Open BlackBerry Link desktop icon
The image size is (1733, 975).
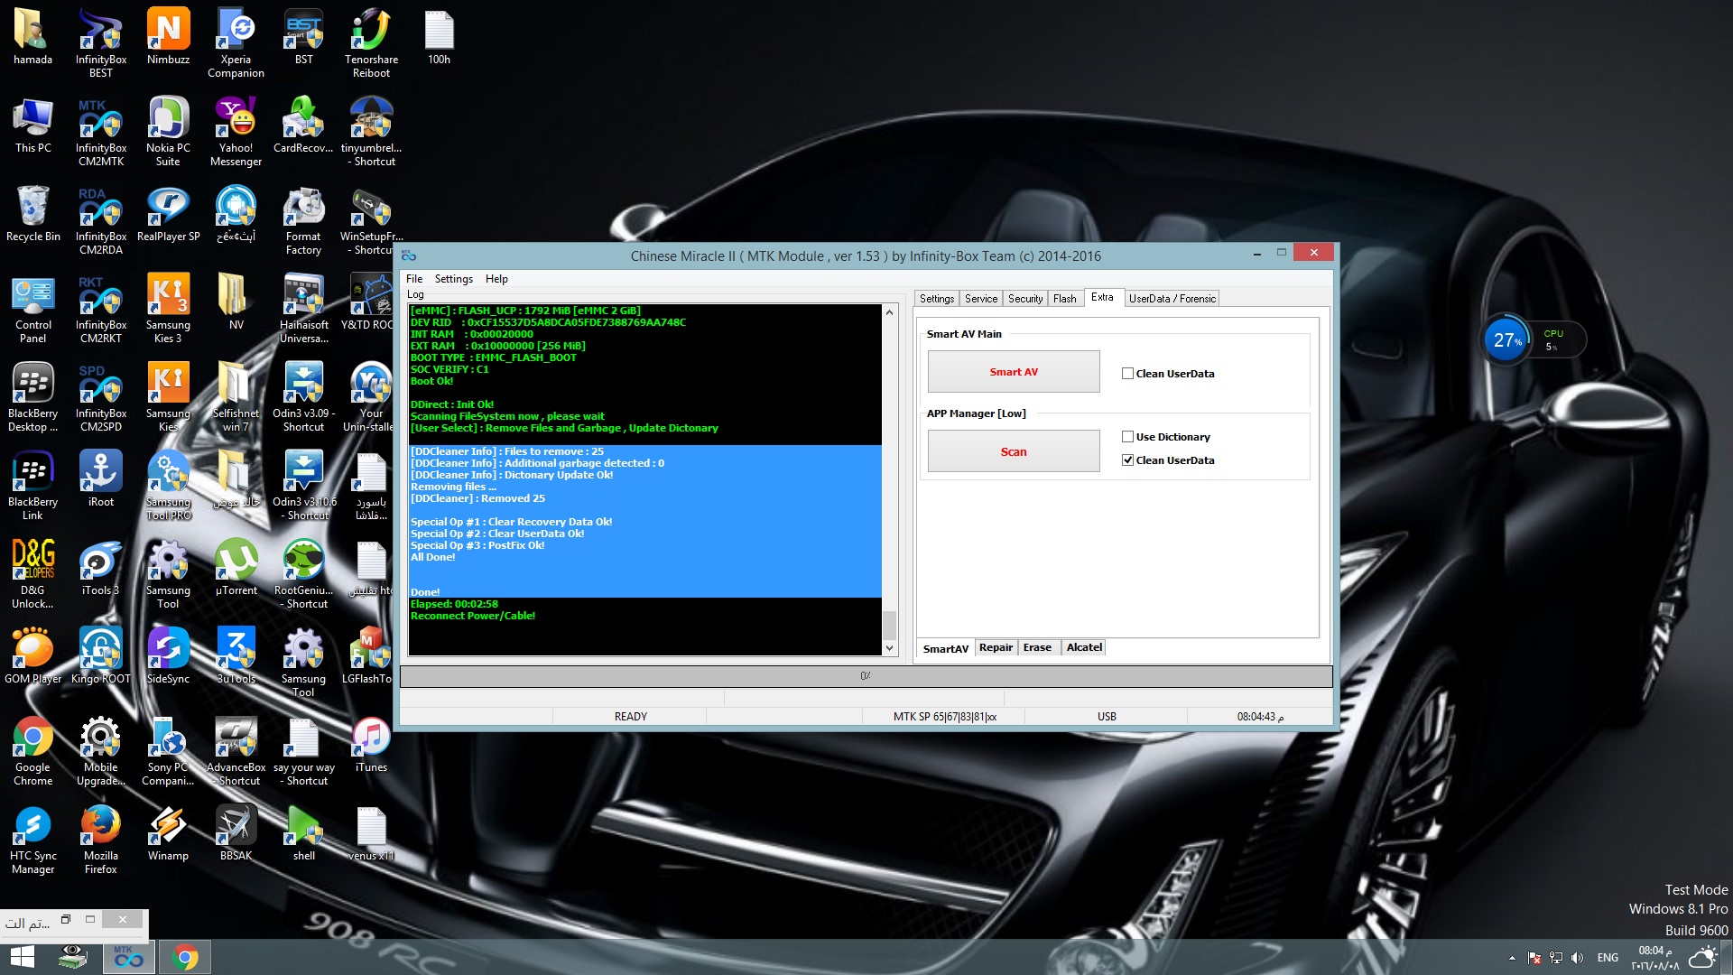(33, 485)
